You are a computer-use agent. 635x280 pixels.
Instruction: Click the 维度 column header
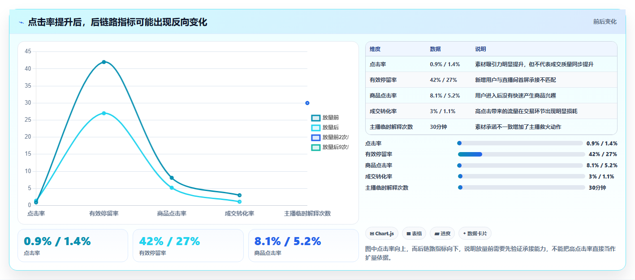tap(375, 49)
